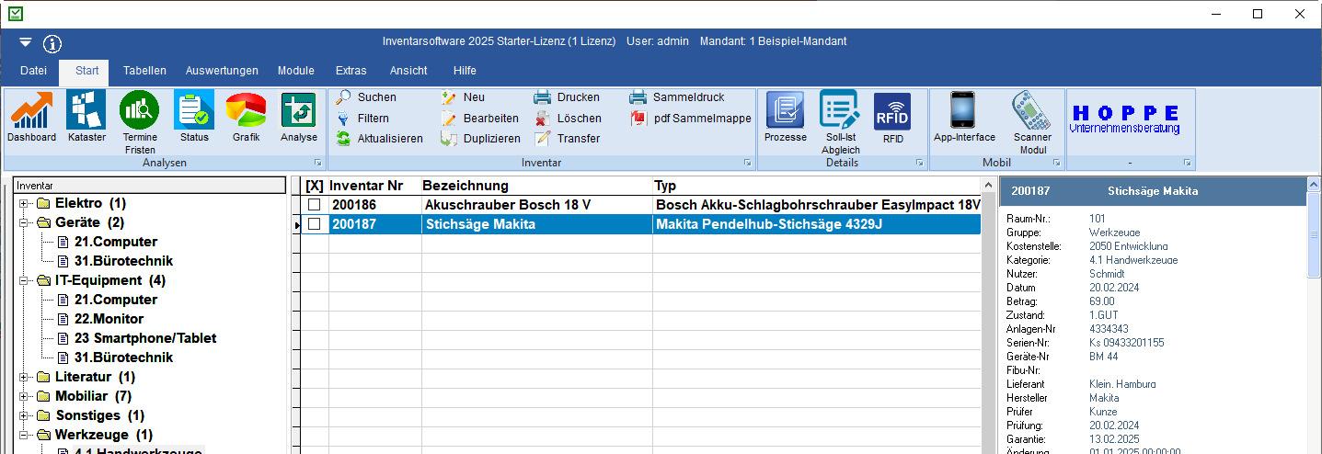Collapse the Geräte tree node
The height and width of the screenshot is (454, 1322).
[23, 222]
